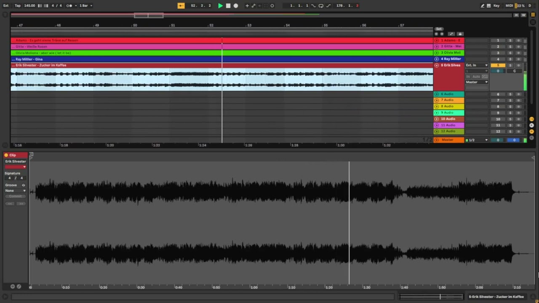The height and width of the screenshot is (303, 539).
Task: Click the Commit groove button
Action: [16, 196]
